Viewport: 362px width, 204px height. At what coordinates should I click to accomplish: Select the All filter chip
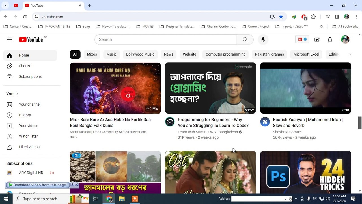pos(75,54)
